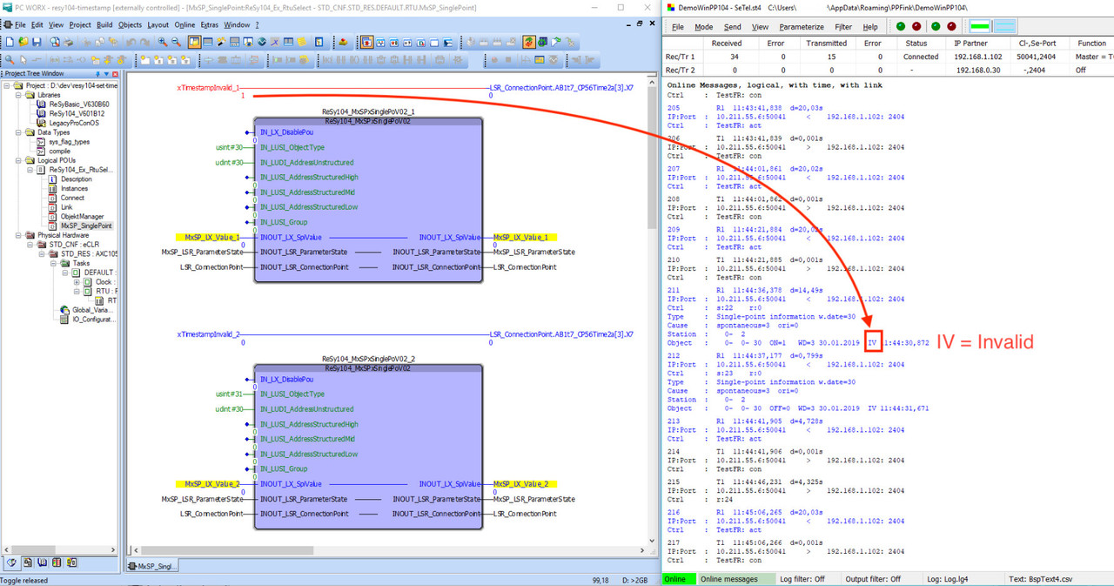Image resolution: width=1114 pixels, height=586 pixels.
Task: Switch to MxSP_Singl... worksheet tab at bottom
Action: [x=153, y=566]
